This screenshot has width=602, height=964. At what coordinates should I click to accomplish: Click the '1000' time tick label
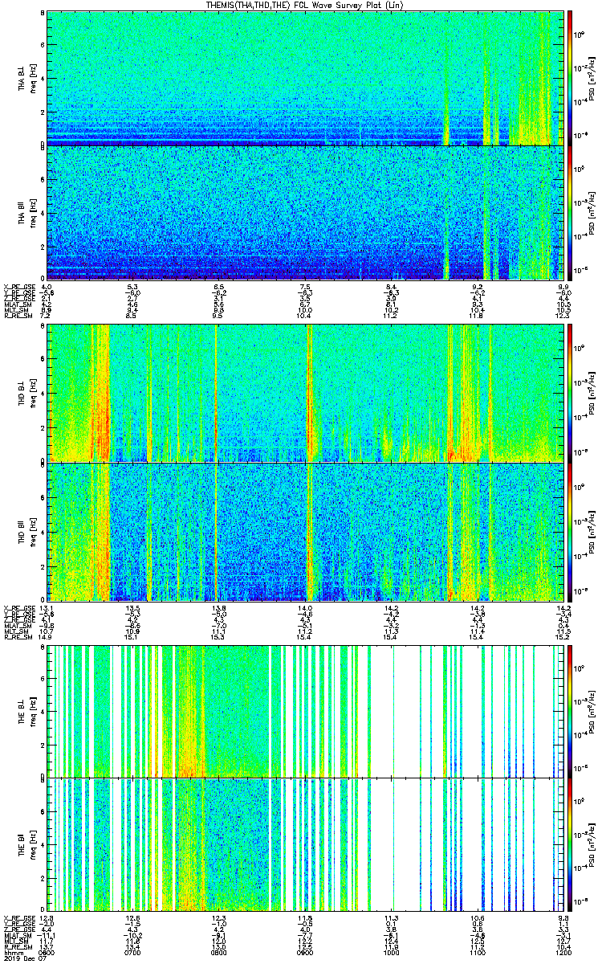click(391, 952)
